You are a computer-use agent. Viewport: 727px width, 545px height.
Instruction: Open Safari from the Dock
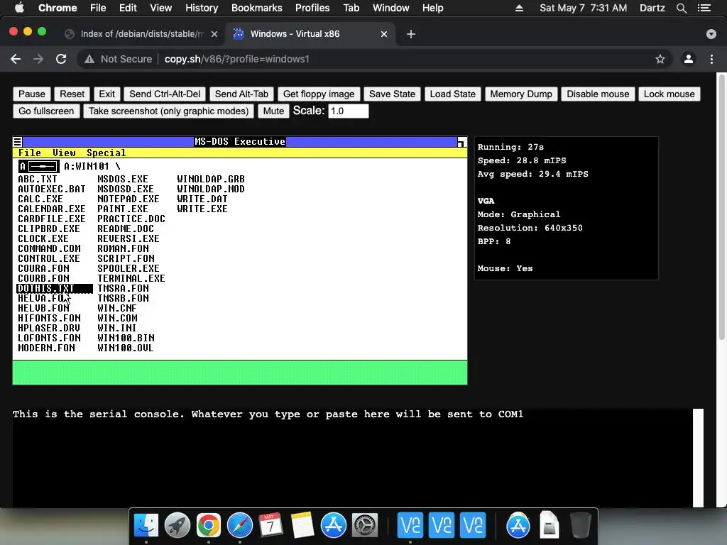pos(240,525)
